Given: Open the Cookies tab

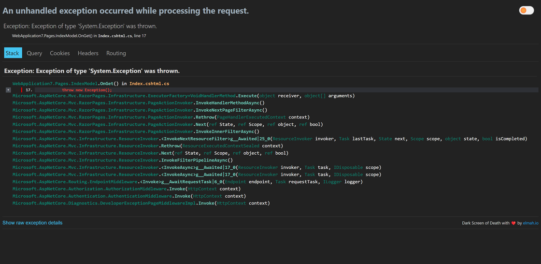Looking at the screenshot, I should point(60,53).
